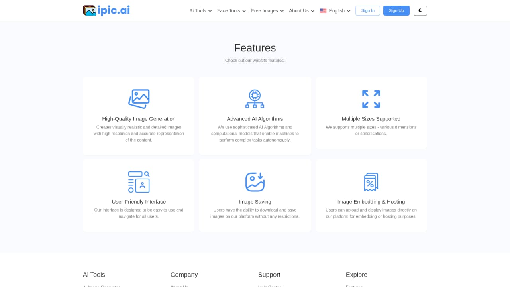The image size is (510, 287).
Task: Click the US flag language icon
Action: (323, 11)
